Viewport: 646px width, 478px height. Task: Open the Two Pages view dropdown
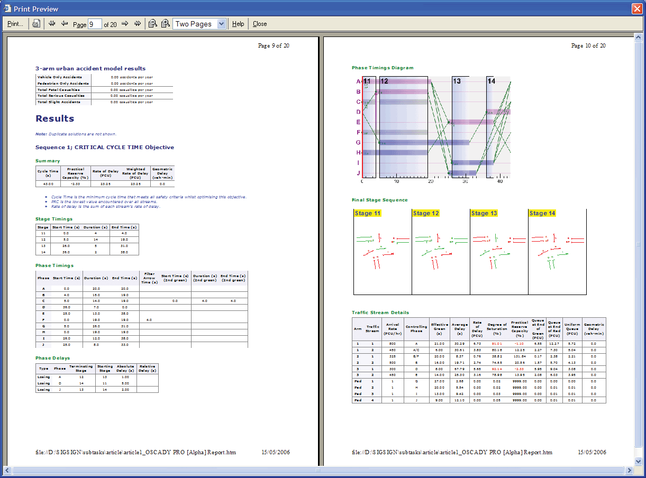click(x=221, y=24)
